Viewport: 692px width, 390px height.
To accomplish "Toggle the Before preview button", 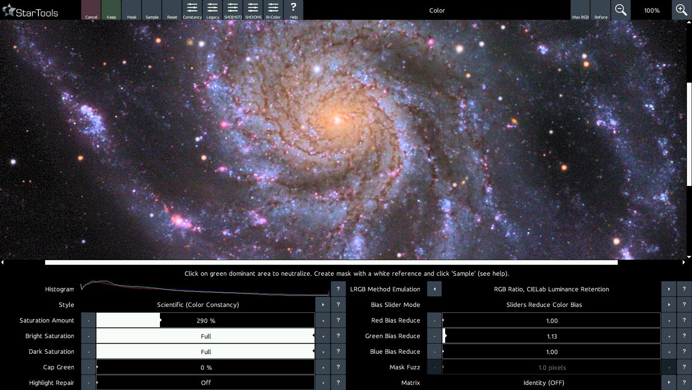I will (x=601, y=10).
